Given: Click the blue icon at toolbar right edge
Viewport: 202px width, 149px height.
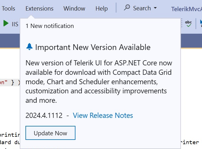Looking at the screenshot, I should pyautogui.click(x=200, y=23).
